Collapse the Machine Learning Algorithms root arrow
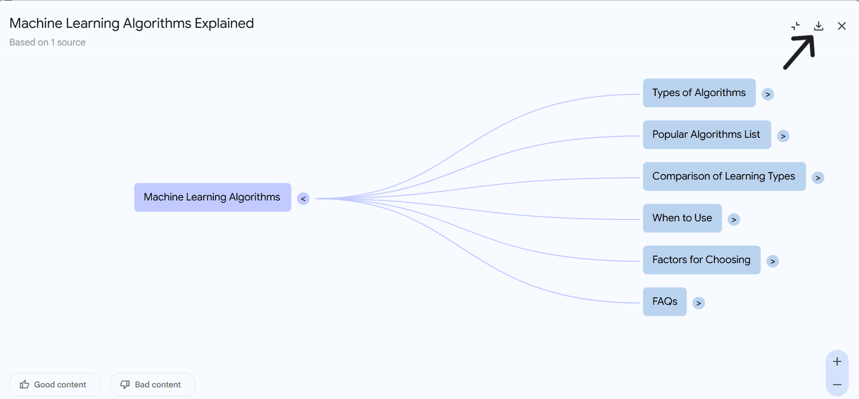 point(303,199)
